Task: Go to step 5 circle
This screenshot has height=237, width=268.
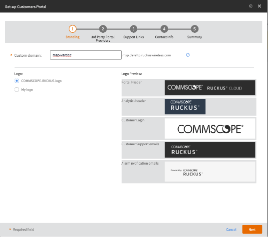Action: (194, 29)
